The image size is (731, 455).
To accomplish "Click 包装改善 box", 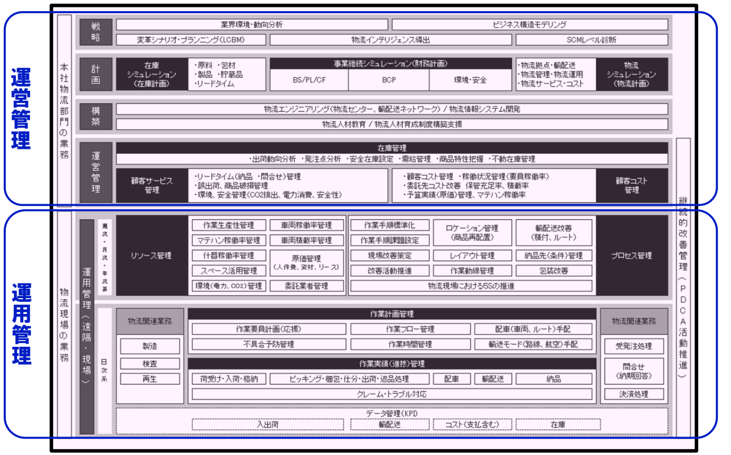I will [x=554, y=271].
